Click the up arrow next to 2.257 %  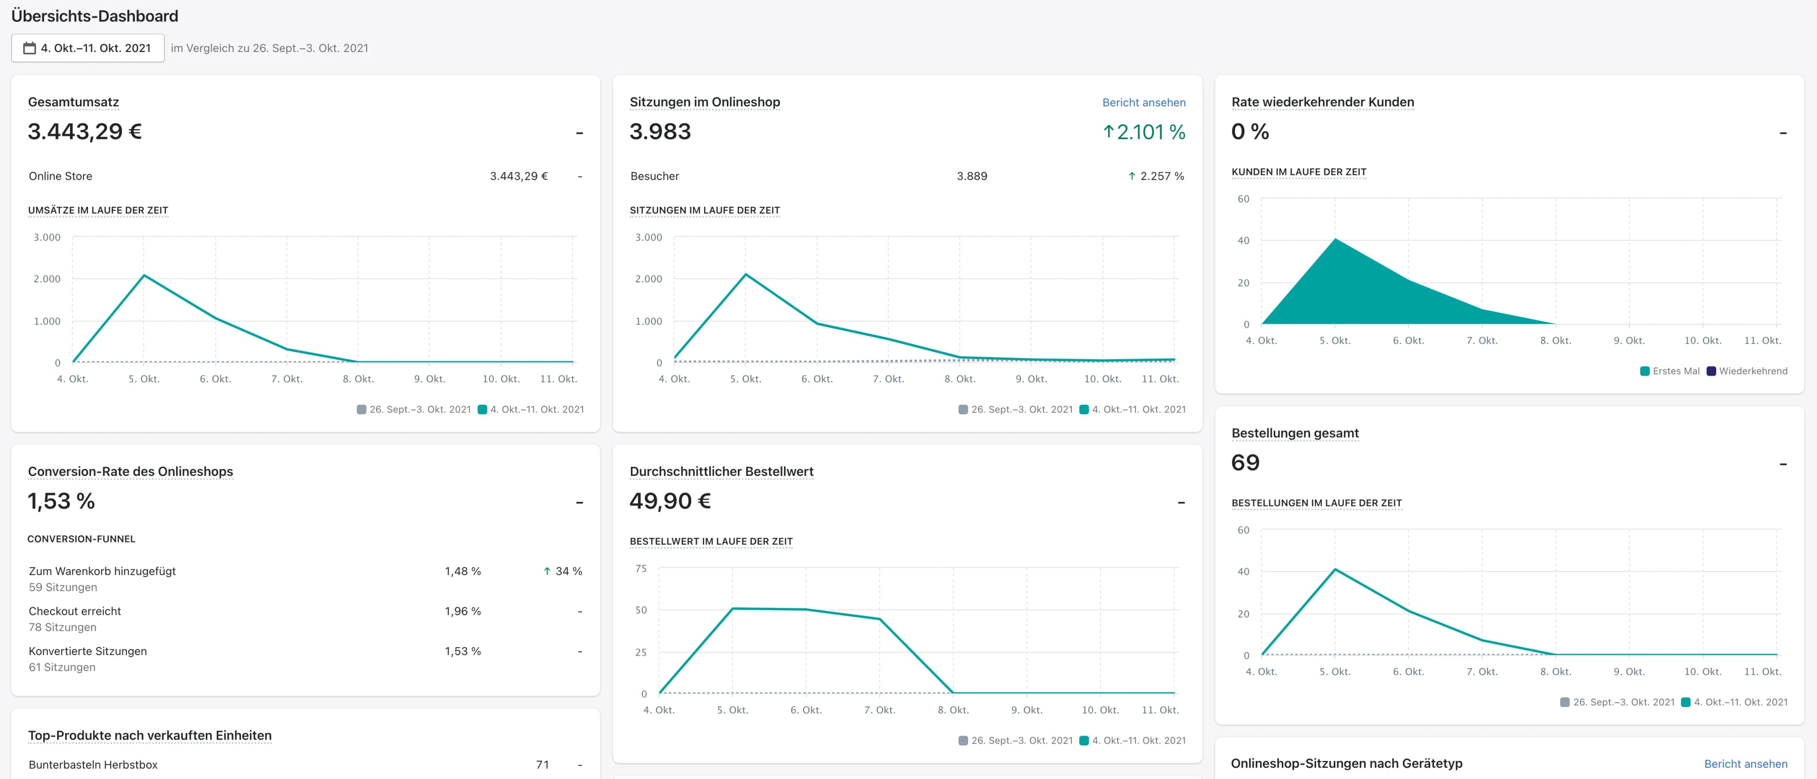pos(1131,176)
